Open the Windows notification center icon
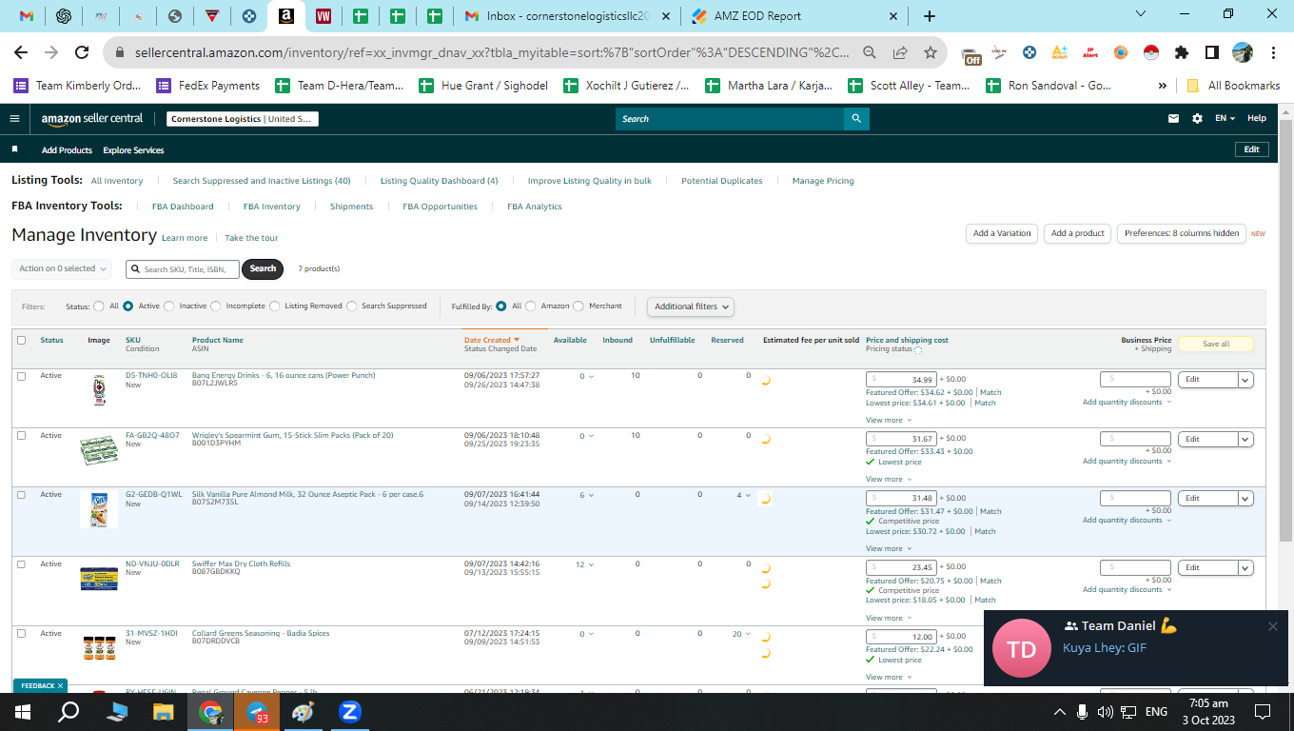1294x731 pixels. pos(1263,712)
